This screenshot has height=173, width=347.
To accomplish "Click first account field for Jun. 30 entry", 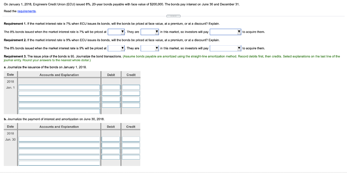I will [59, 139].
